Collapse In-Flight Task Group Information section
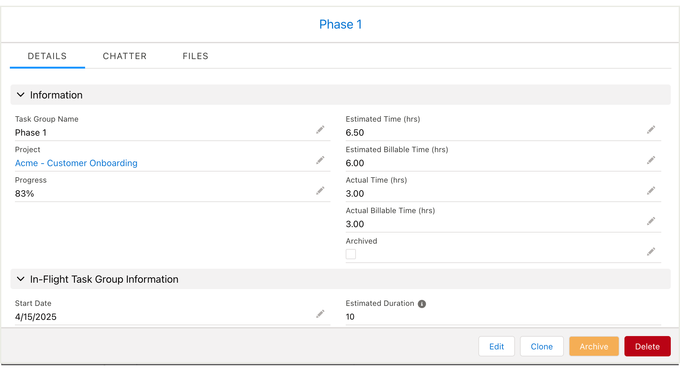Screen dimensions: 680x371 coord(21,279)
